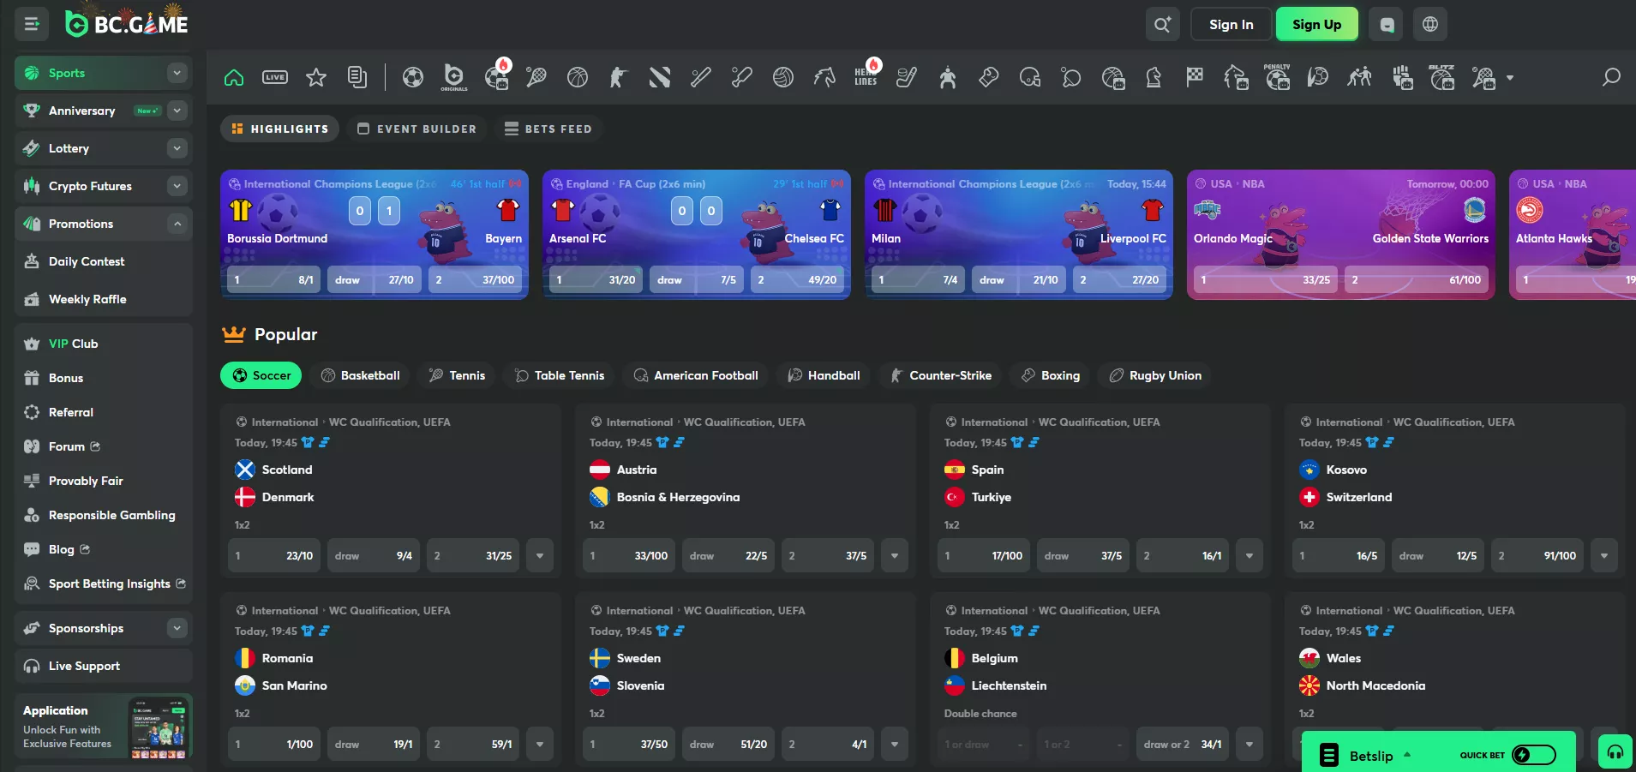Open the Application promo banner
1636x772 pixels.
pyautogui.click(x=104, y=727)
